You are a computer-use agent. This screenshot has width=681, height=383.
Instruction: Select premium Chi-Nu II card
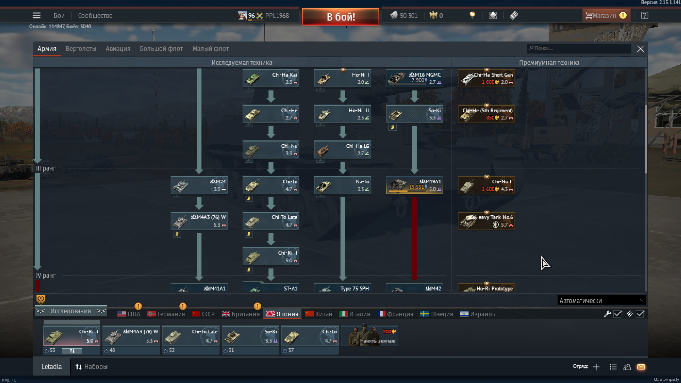pos(486,185)
